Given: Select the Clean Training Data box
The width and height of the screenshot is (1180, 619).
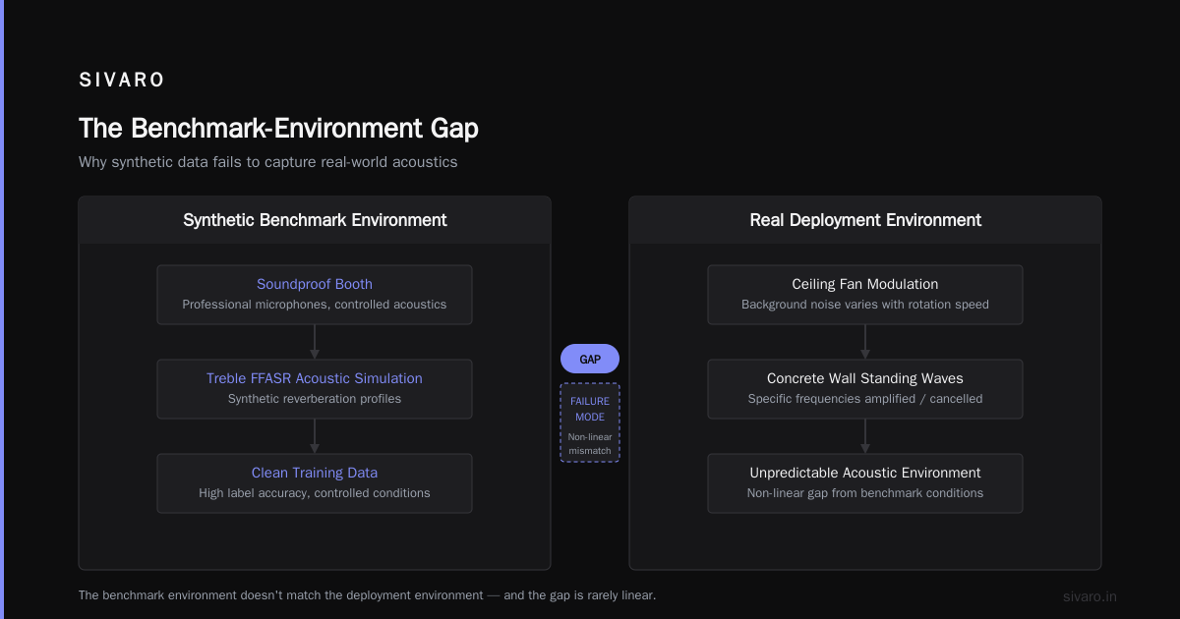Looking at the screenshot, I should (x=315, y=483).
